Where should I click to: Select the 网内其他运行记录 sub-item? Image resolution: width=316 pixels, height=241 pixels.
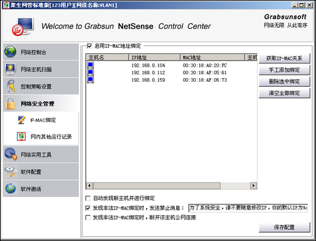tap(51, 137)
